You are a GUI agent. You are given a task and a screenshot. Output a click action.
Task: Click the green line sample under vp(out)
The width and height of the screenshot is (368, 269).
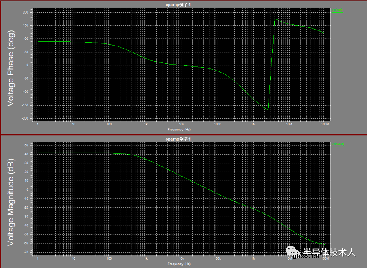click(x=337, y=12)
